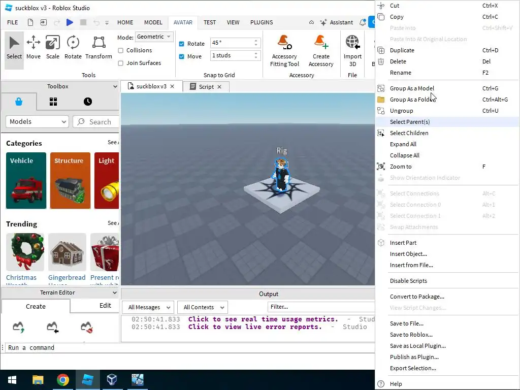520x390 pixels.
Task: Click the Redo arrow in quick access bar
Action: pyautogui.click(x=57, y=22)
